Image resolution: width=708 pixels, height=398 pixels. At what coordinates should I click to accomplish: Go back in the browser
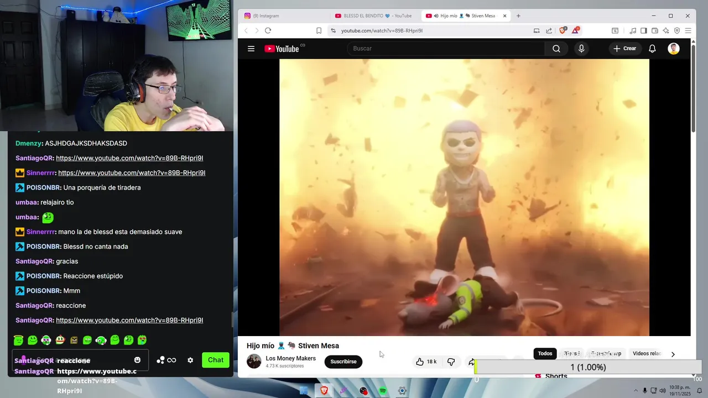246,30
